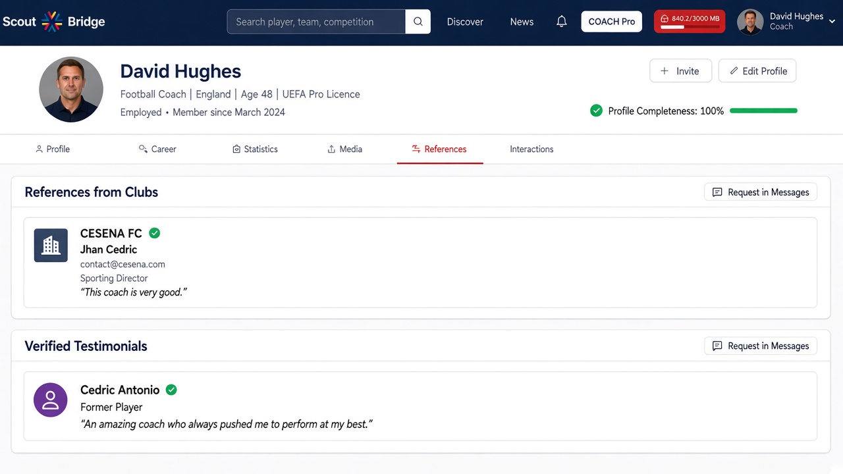
Task: Click the large profile photo
Action: [x=71, y=89]
